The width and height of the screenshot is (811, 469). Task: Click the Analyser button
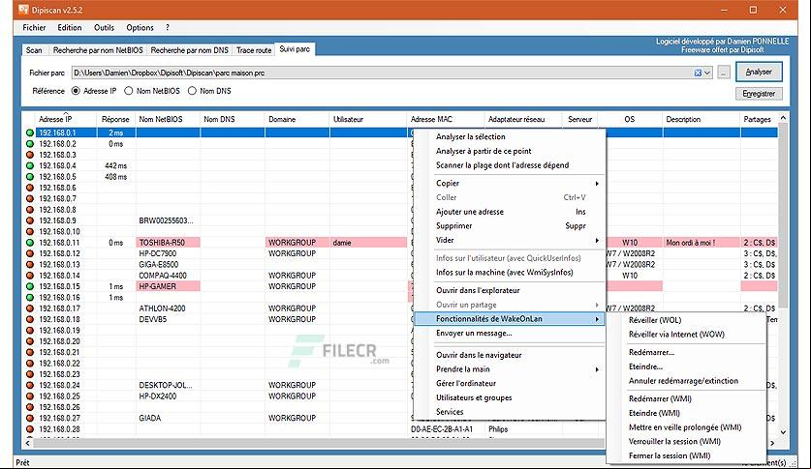point(759,72)
